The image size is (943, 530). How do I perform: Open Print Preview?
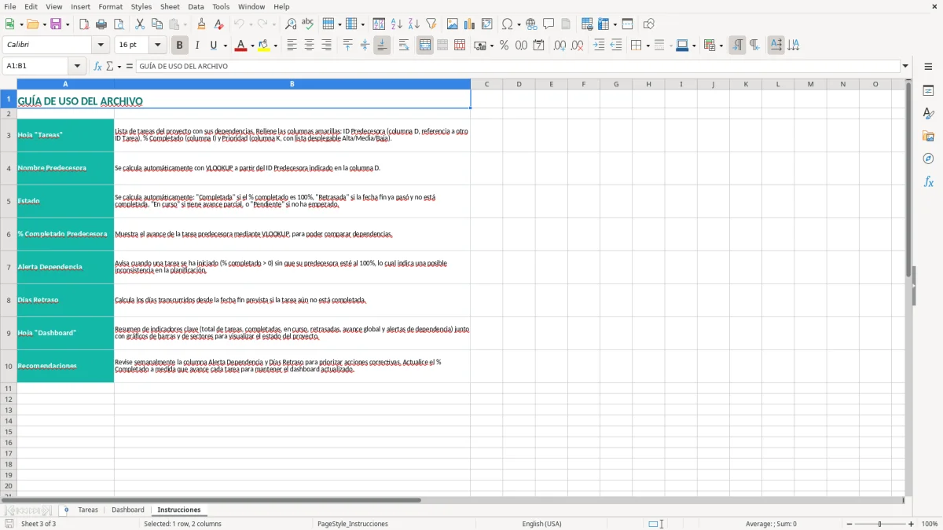(119, 24)
